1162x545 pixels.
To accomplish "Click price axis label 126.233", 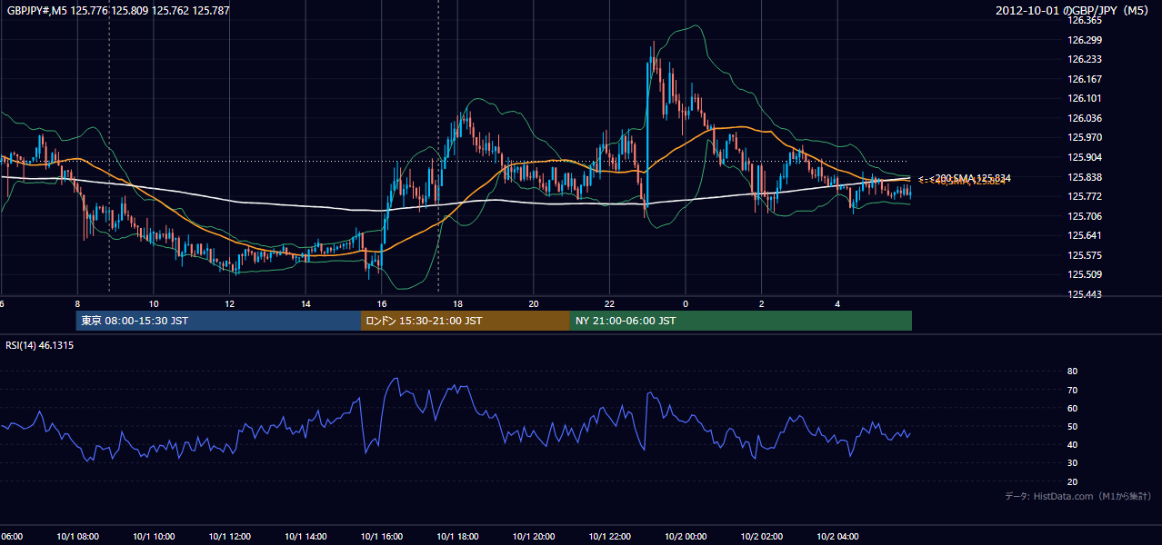I will [1084, 59].
